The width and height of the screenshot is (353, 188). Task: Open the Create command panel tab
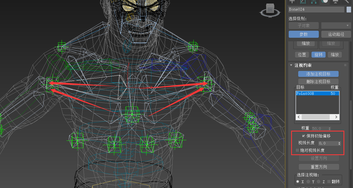coord(292,1)
